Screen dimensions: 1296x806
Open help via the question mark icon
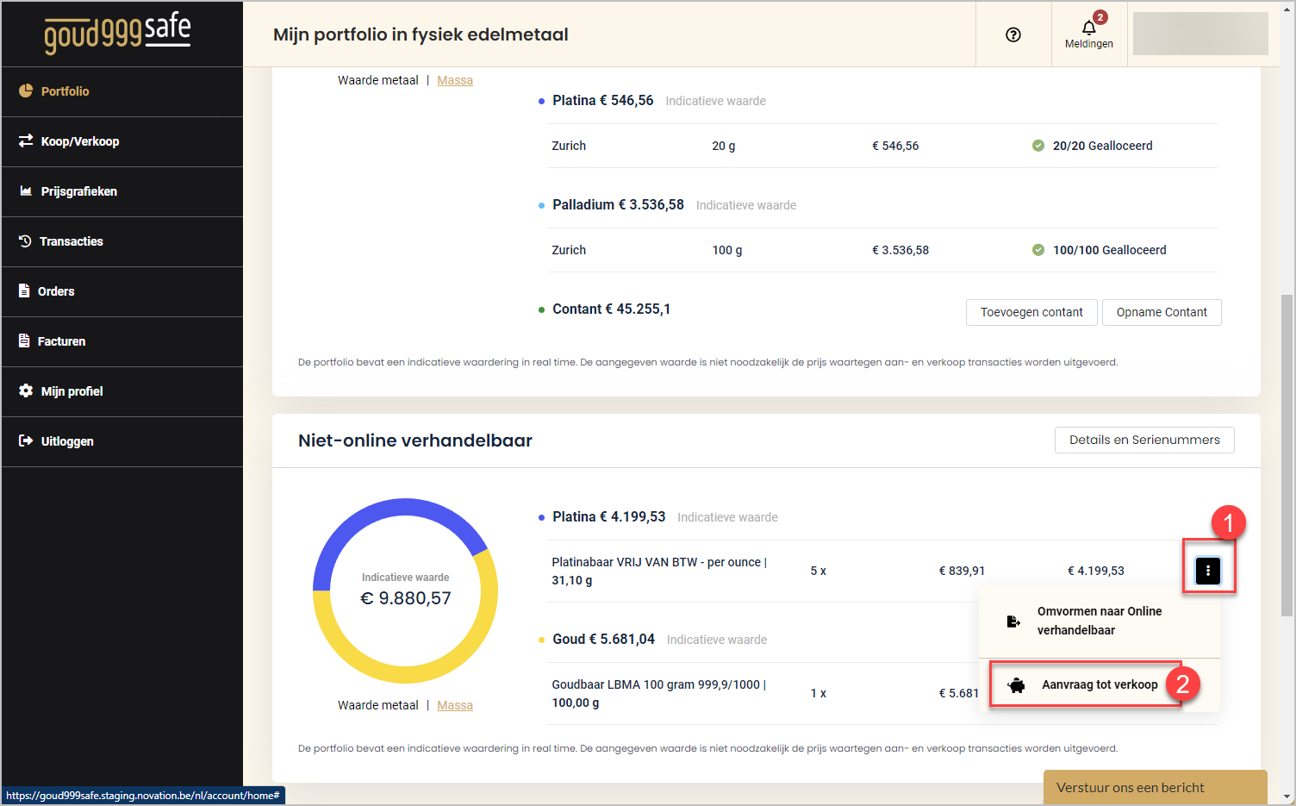[x=1013, y=34]
